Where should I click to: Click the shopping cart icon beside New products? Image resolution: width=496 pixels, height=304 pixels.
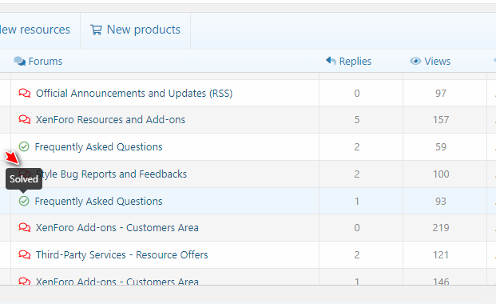[x=96, y=30]
